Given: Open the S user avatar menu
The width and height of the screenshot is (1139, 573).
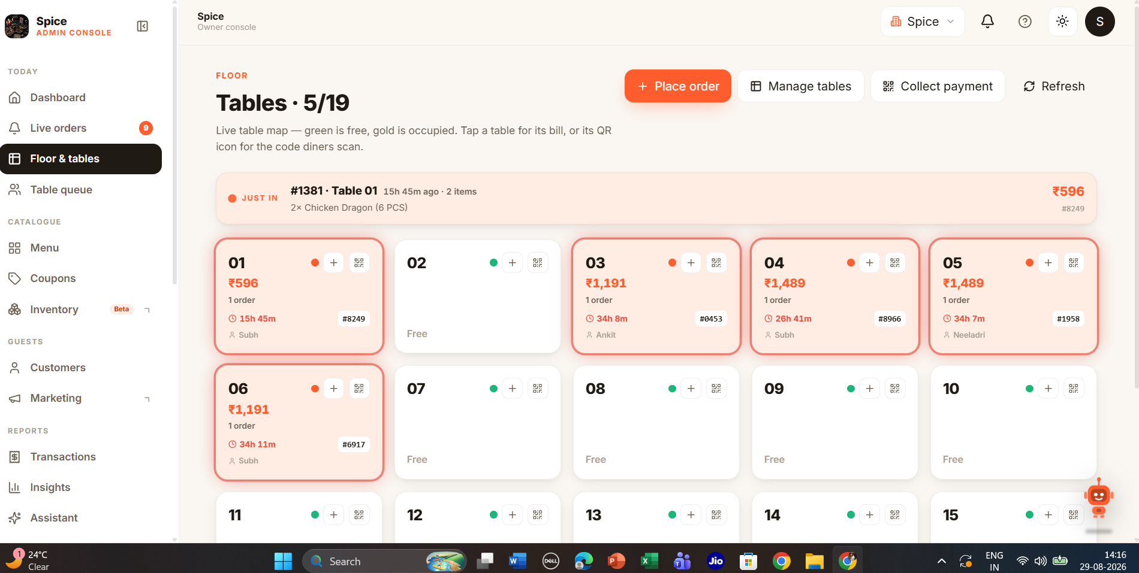Looking at the screenshot, I should [x=1100, y=22].
